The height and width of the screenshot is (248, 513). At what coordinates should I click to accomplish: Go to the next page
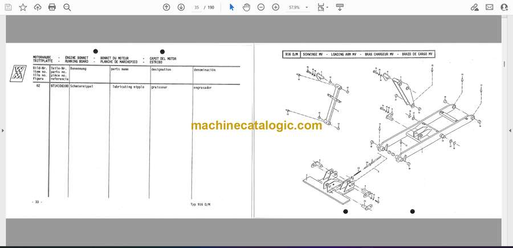pyautogui.click(x=181, y=7)
